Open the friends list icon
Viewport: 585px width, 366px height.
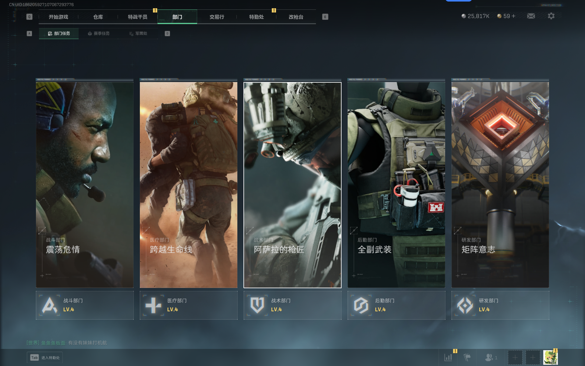(x=489, y=357)
